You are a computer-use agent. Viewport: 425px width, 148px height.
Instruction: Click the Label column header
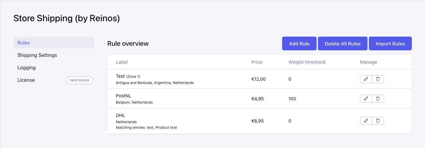click(x=122, y=62)
